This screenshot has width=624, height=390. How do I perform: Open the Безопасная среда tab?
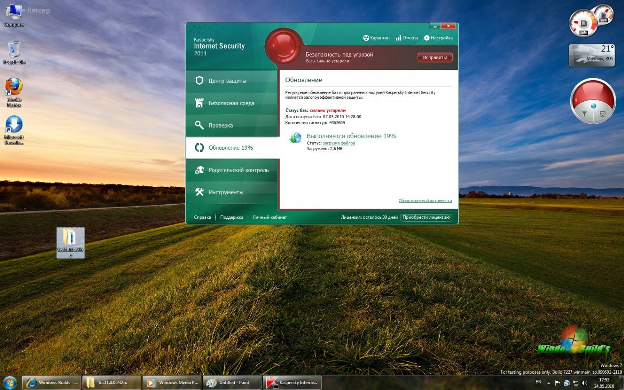click(x=232, y=103)
